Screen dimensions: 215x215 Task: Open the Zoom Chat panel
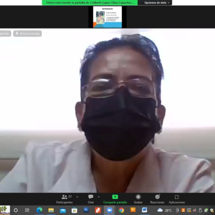(x=91, y=199)
